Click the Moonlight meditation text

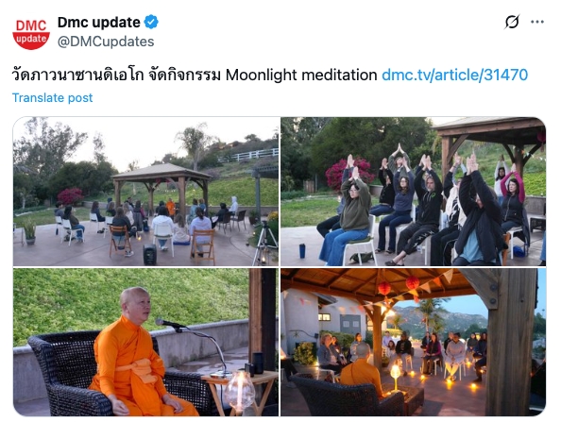coord(301,76)
